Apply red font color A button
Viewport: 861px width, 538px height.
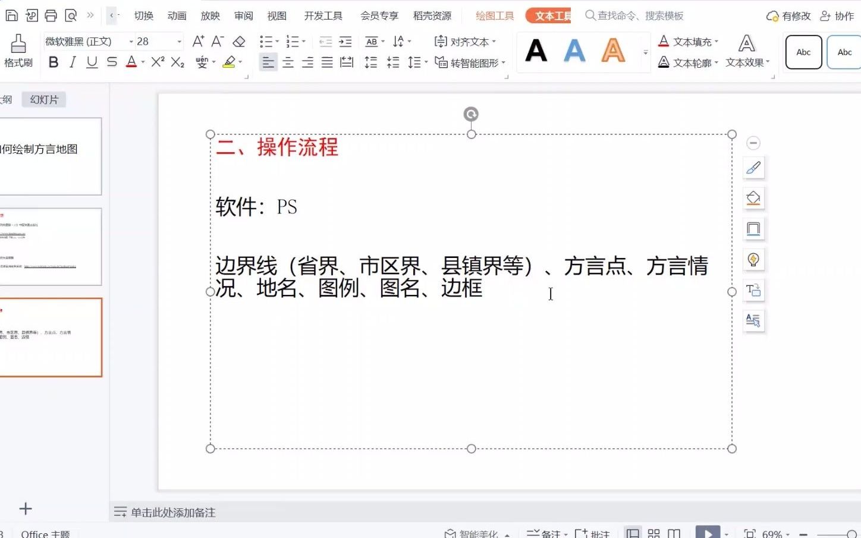[131, 62]
